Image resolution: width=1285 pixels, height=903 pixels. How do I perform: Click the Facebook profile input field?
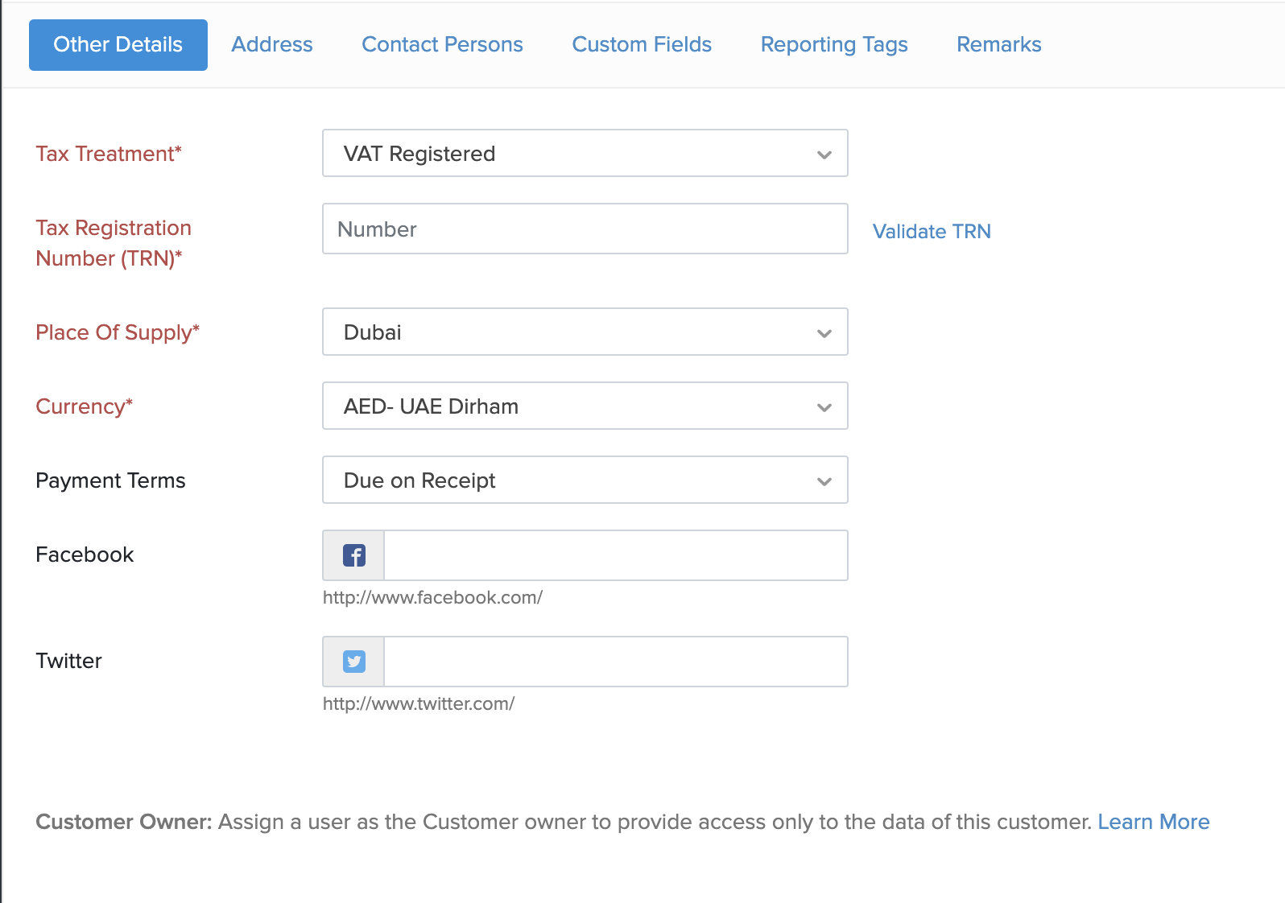coord(616,555)
